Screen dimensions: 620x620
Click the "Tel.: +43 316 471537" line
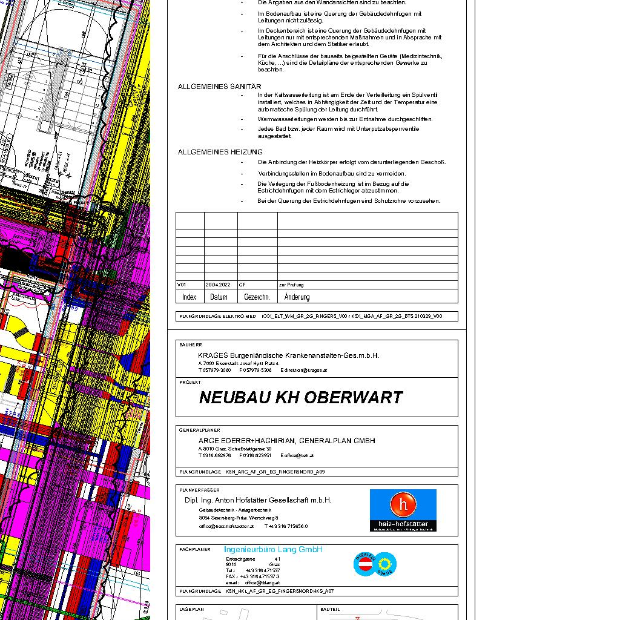click(x=252, y=570)
